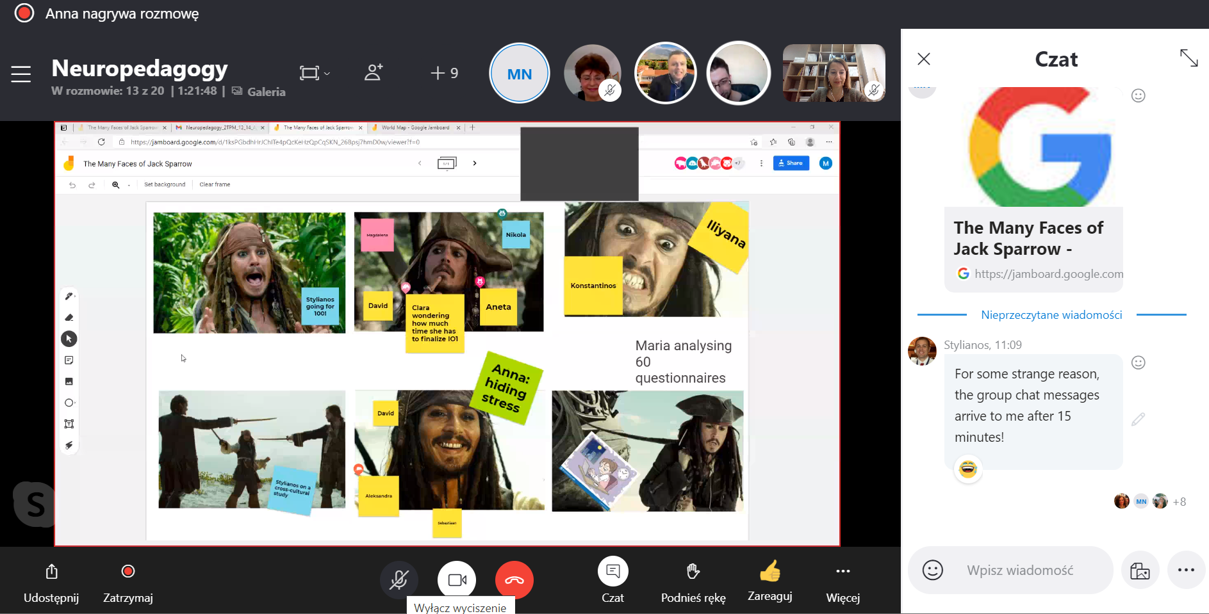Insert an image in Jamboard
Image resolution: width=1209 pixels, height=614 pixels.
(x=69, y=382)
